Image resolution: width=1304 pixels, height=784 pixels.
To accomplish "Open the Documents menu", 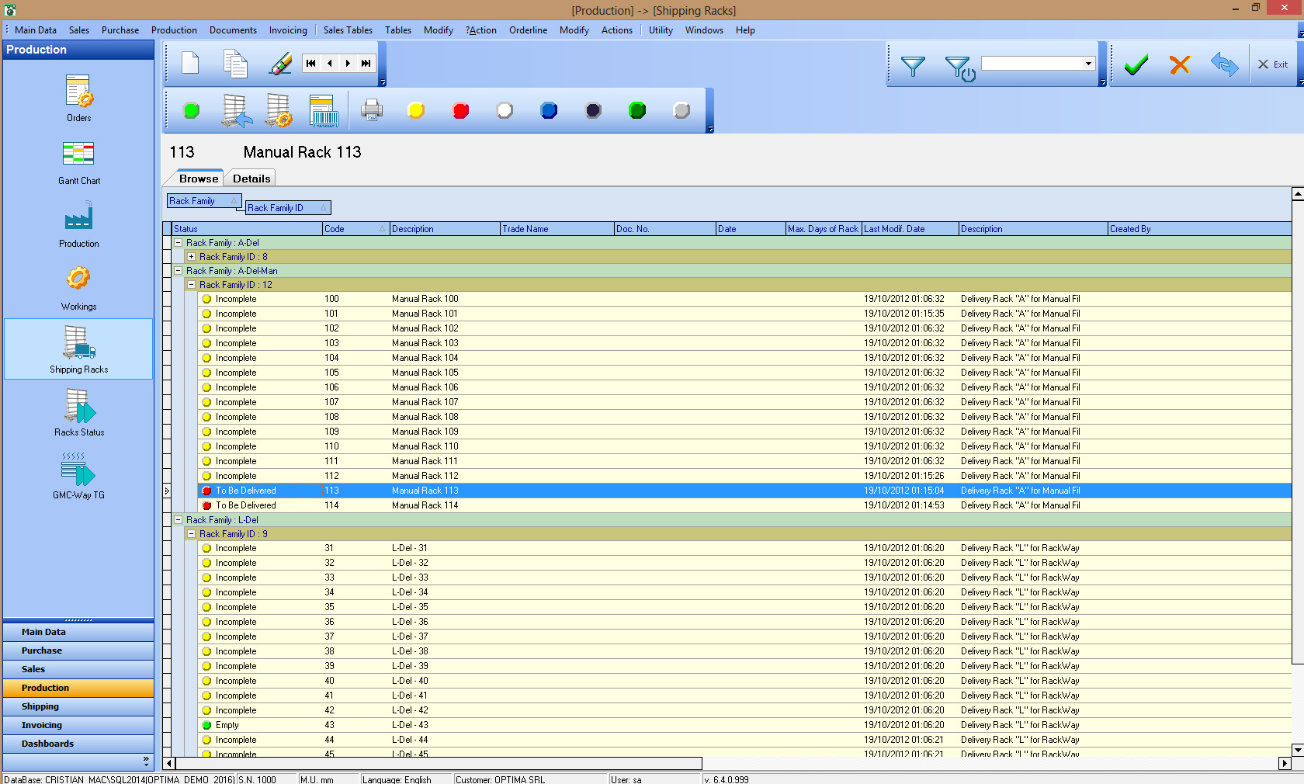I will point(233,30).
